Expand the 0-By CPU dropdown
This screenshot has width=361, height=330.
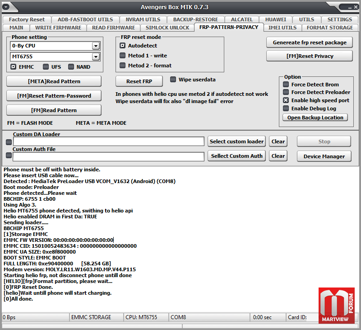click(x=96, y=46)
